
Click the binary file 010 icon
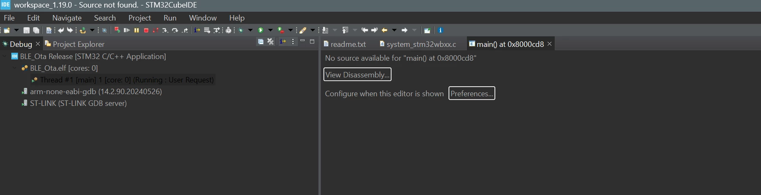(49, 30)
